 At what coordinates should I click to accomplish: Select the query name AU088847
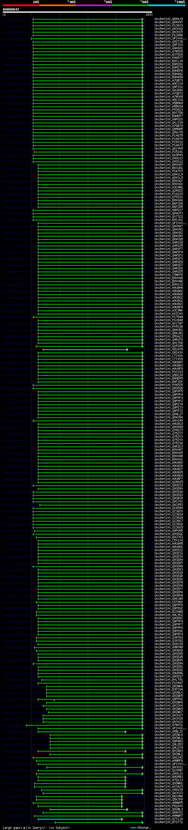click(x=11, y=10)
